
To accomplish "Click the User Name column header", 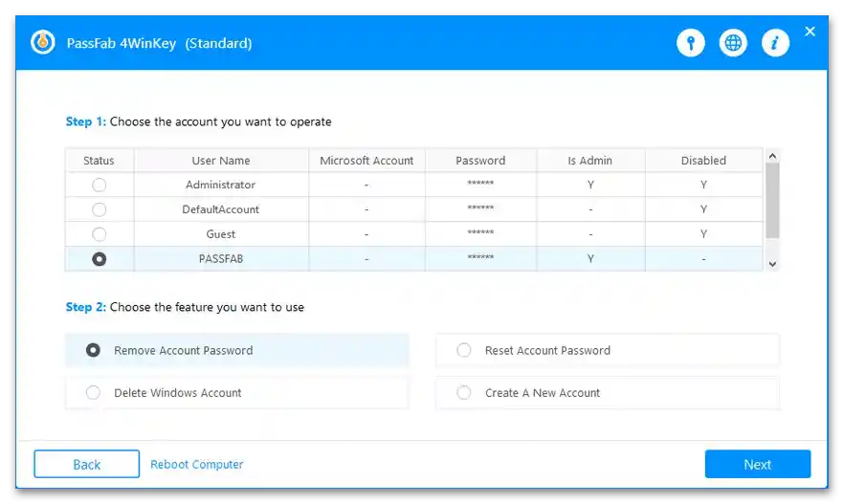I will coord(221,161).
